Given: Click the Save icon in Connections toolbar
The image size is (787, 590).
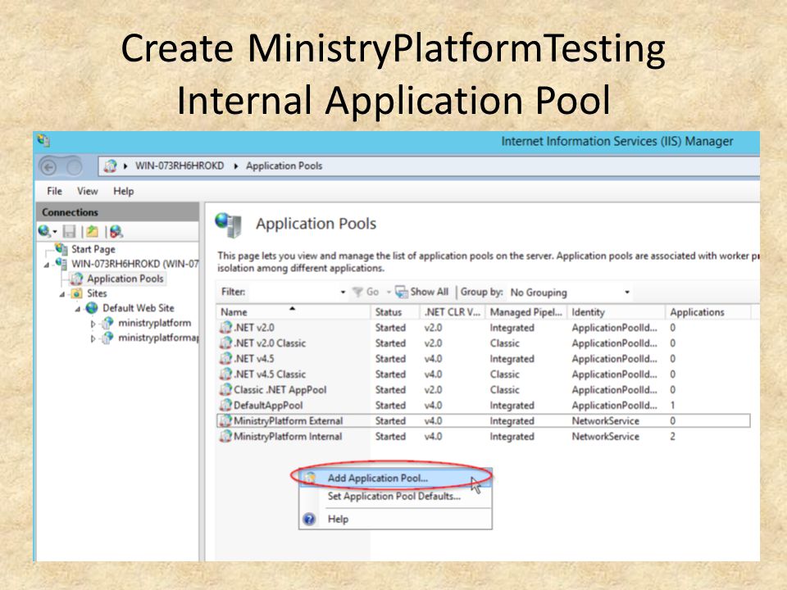Looking at the screenshot, I should [69, 231].
